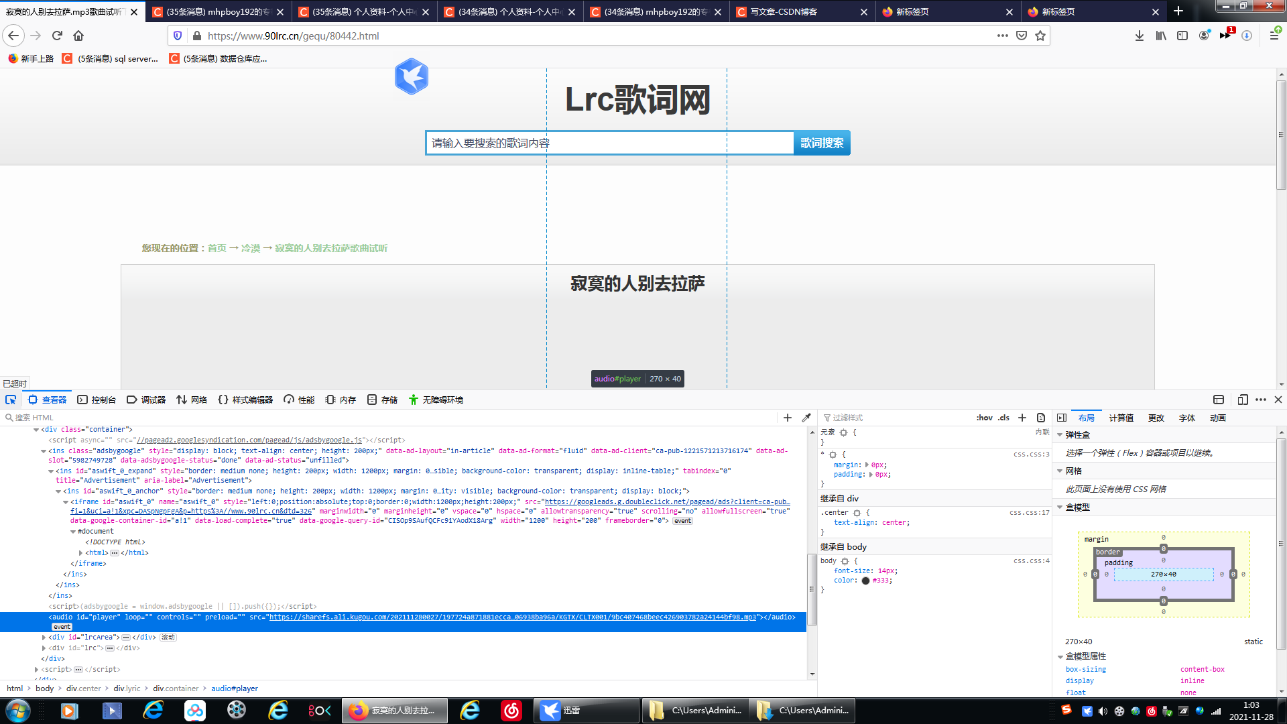Open the devtools more options menu
Viewport: 1287px width, 724px height.
1261,400
